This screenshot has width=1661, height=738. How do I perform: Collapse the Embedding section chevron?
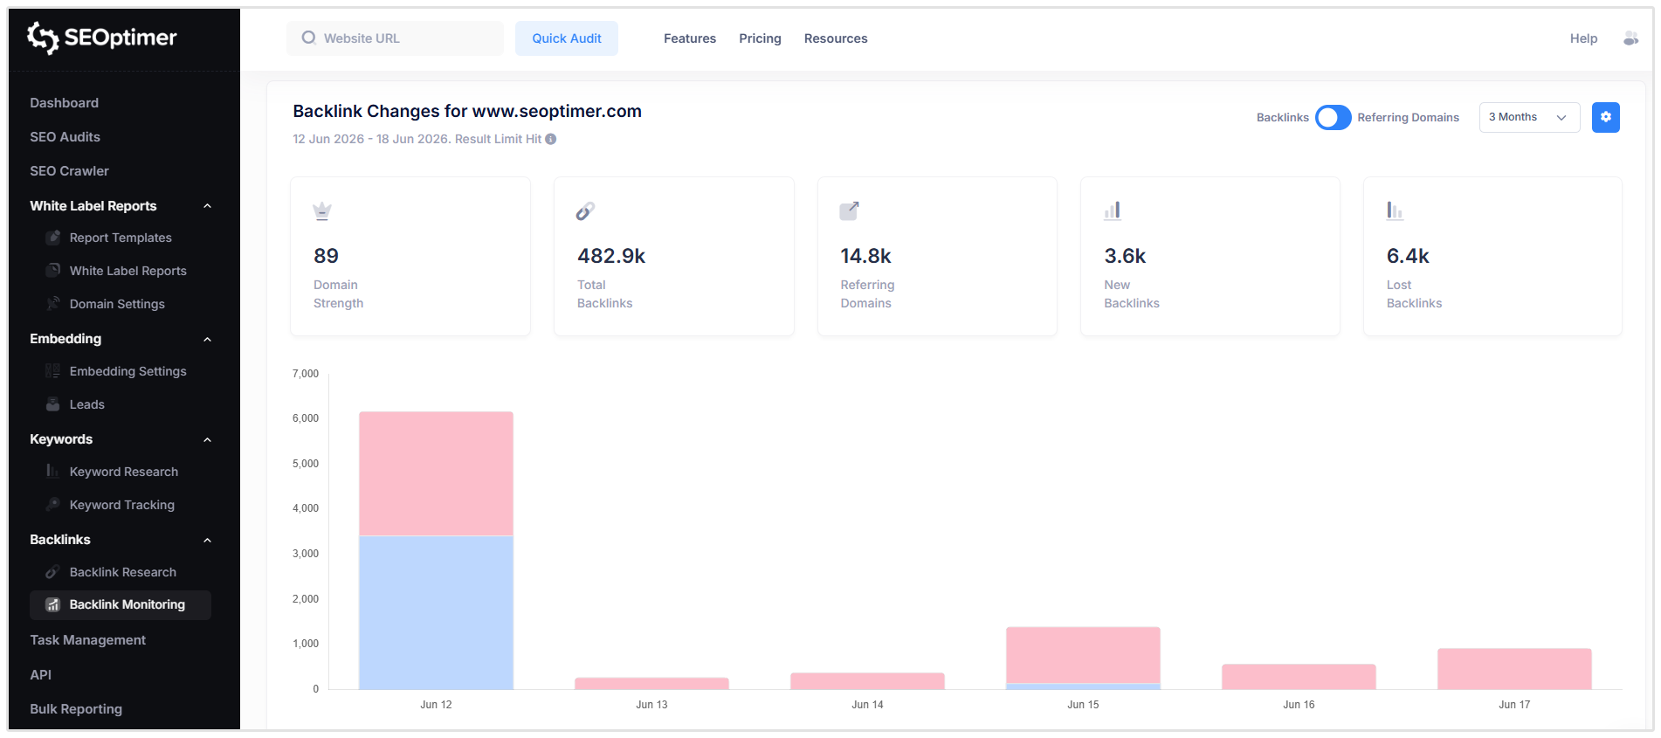pos(208,339)
